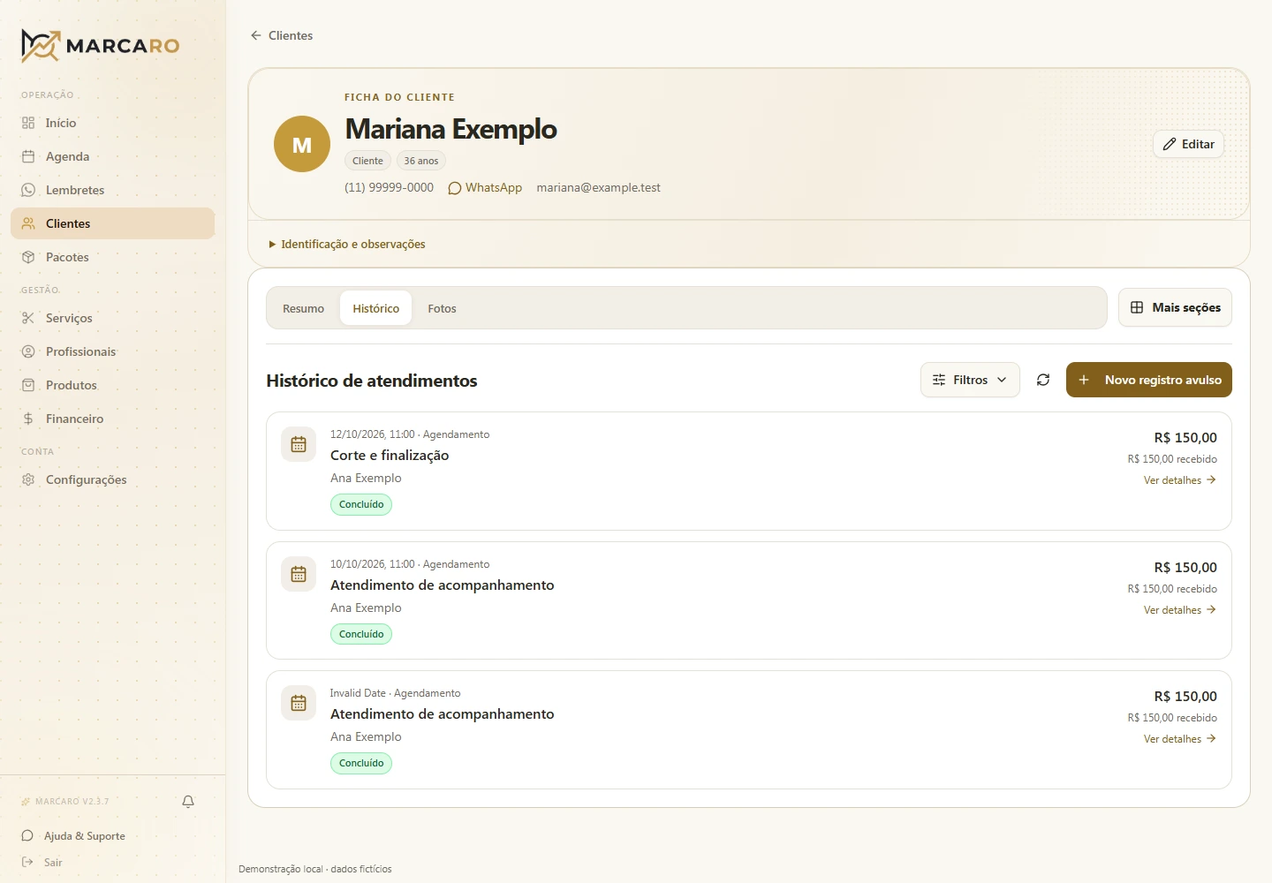The height and width of the screenshot is (883, 1272).
Task: Expand Identificação e observações section
Action: click(x=347, y=244)
